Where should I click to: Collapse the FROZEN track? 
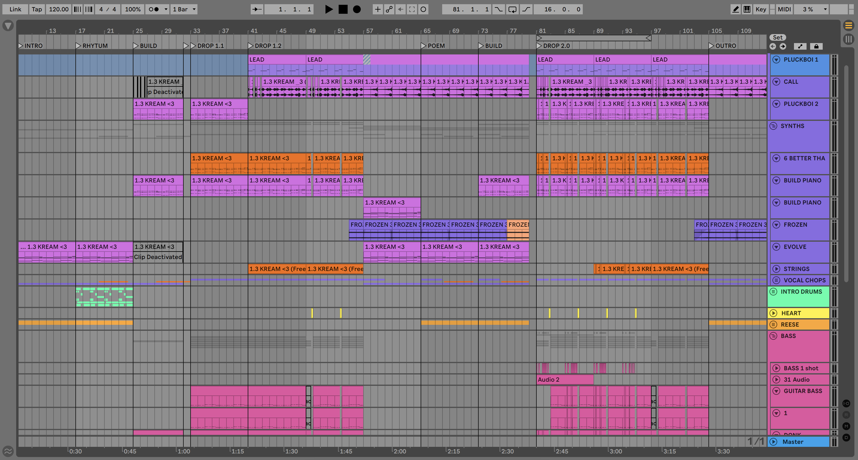tap(776, 225)
